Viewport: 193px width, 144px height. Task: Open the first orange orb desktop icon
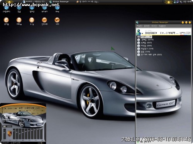(x=6, y=20)
